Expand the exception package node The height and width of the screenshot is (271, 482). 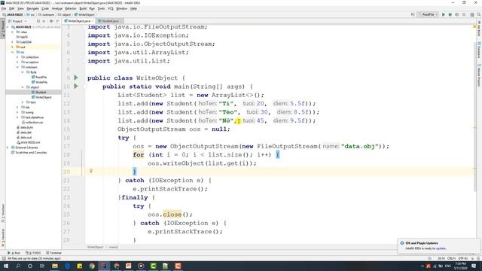click(x=17, y=62)
